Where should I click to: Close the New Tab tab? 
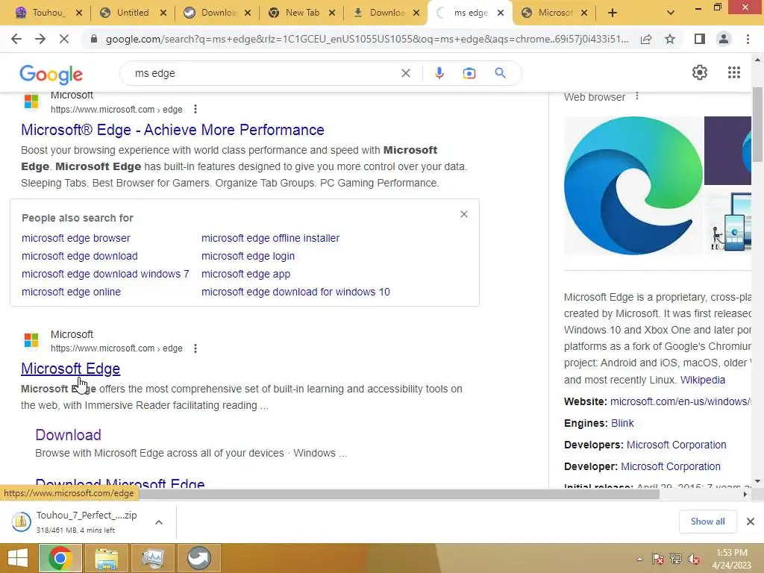coord(332,13)
